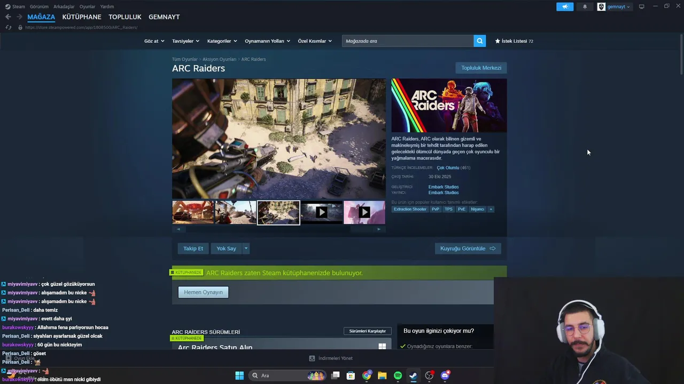Open the Tüm Oyunlar breadcrumb link

point(184,59)
